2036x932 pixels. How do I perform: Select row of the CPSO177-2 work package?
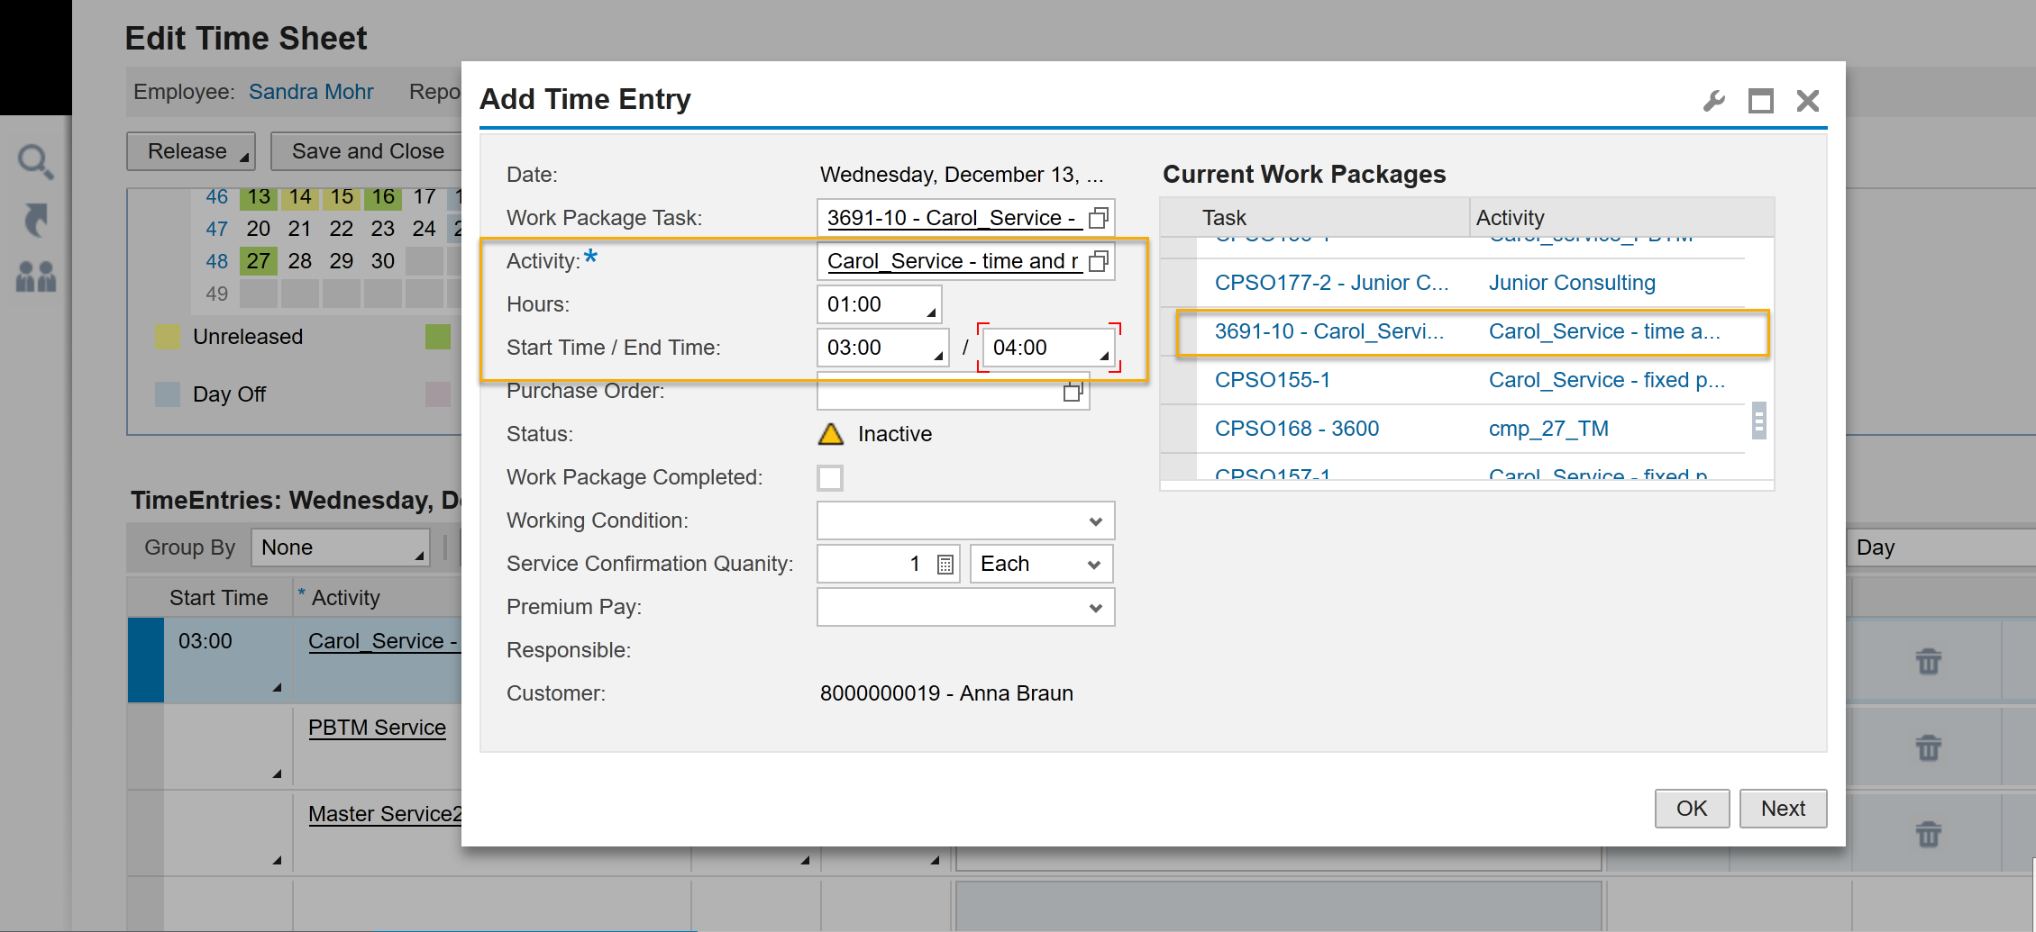[x=1178, y=283]
